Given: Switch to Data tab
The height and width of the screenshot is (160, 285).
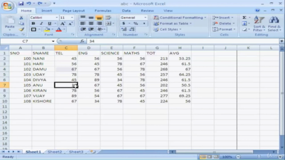Looking at the screenshot, I should (x=126, y=11).
